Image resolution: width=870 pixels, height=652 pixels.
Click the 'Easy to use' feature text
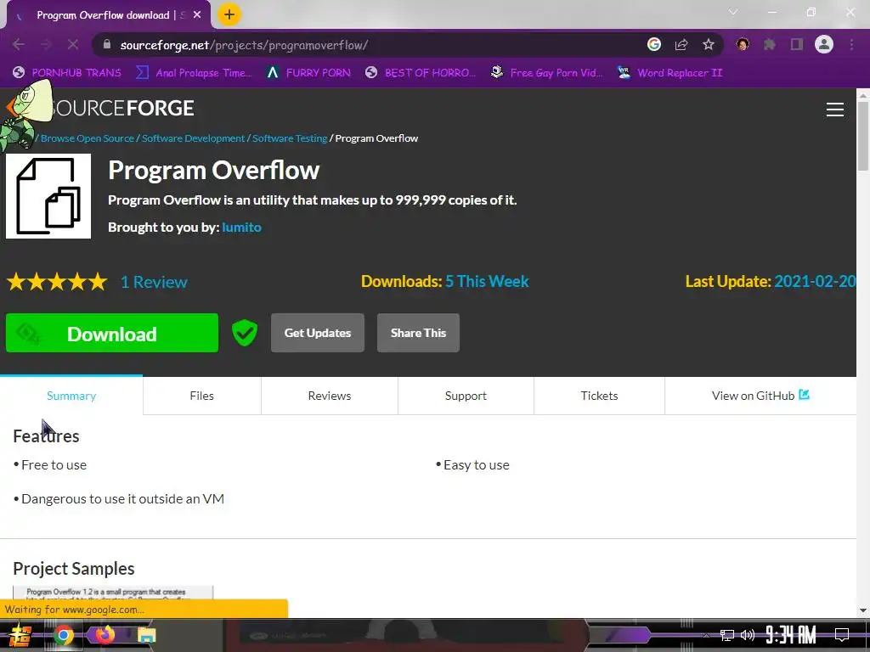coord(476,465)
